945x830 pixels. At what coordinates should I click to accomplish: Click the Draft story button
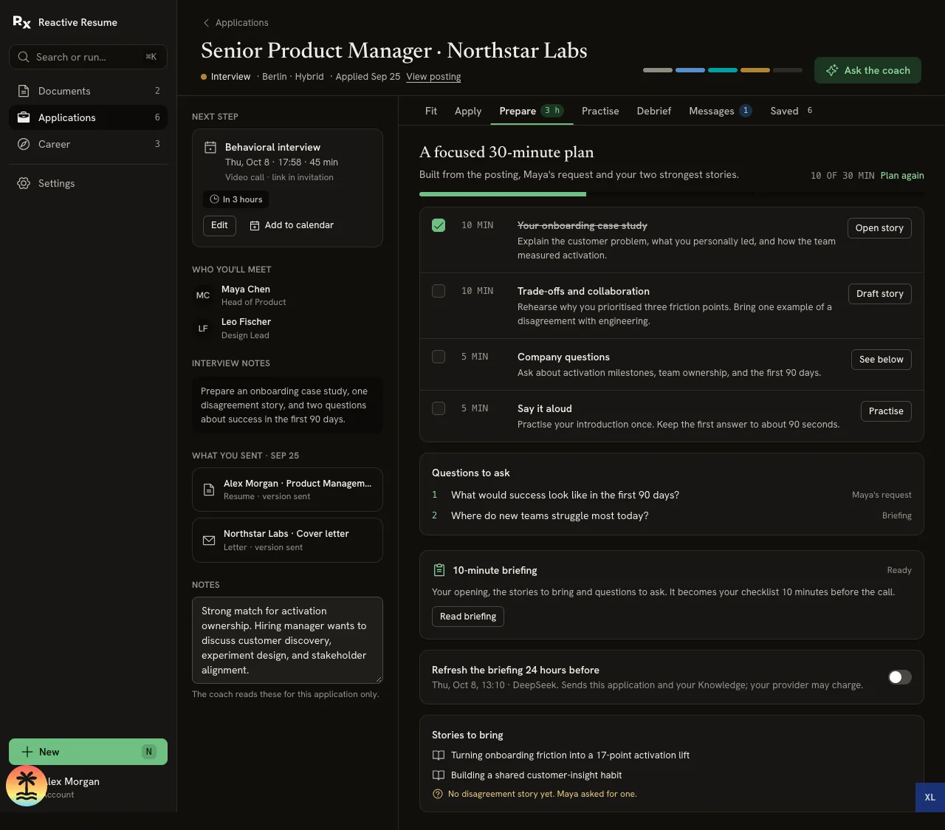pyautogui.click(x=880, y=294)
